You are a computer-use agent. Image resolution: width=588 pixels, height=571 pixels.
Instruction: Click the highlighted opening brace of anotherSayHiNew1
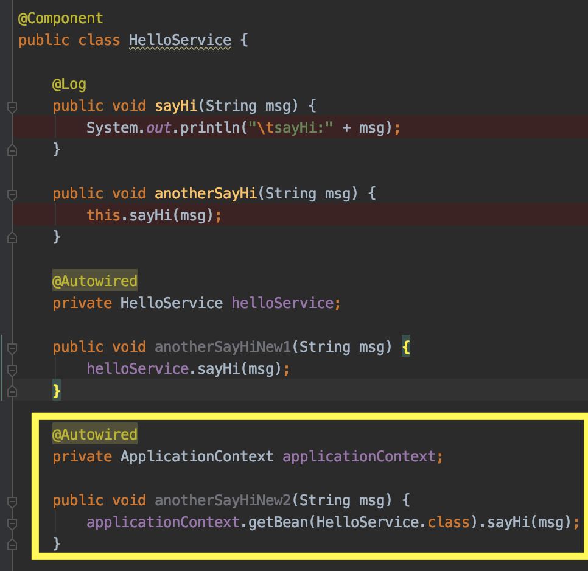(x=406, y=346)
